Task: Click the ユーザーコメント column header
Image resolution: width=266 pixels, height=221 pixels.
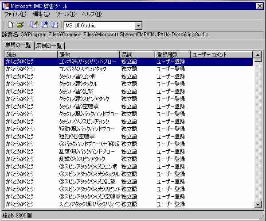Action: [x=221, y=55]
